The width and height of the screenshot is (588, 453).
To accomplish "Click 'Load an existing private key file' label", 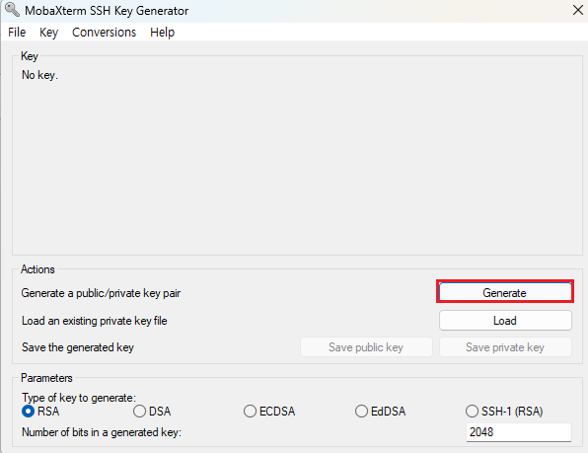I will point(95,321).
